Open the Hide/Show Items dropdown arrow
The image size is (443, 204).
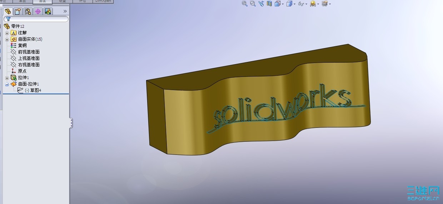(306, 4)
